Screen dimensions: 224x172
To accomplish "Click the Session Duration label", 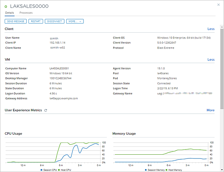I will coord(16,83).
